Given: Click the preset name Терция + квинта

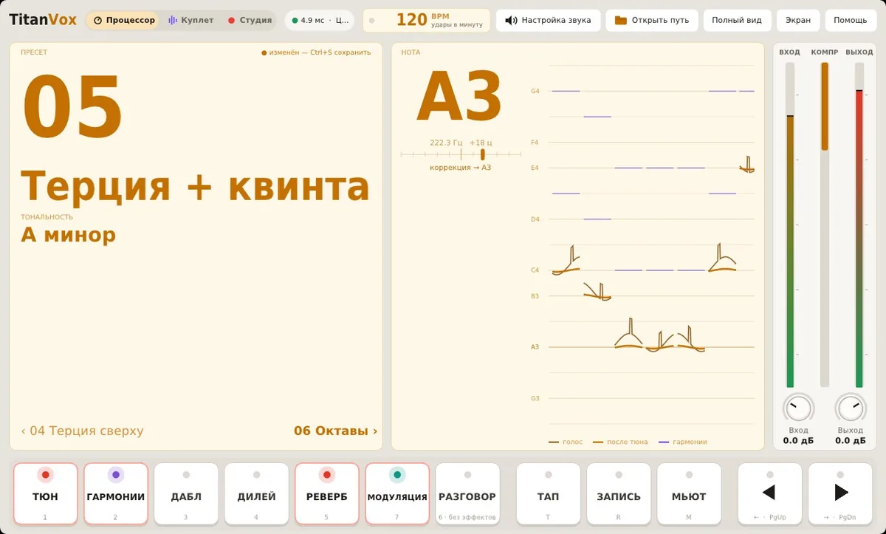Looking at the screenshot, I should [x=195, y=186].
